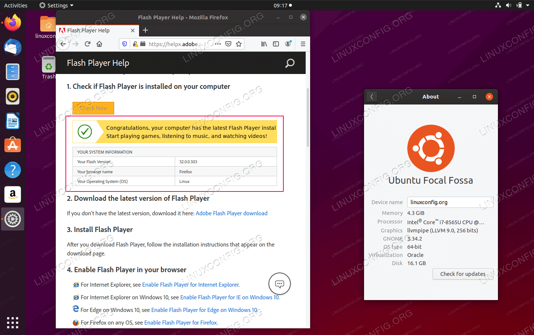Click the Ubuntu Focal Fossa title
534x335 pixels.
[431, 180]
